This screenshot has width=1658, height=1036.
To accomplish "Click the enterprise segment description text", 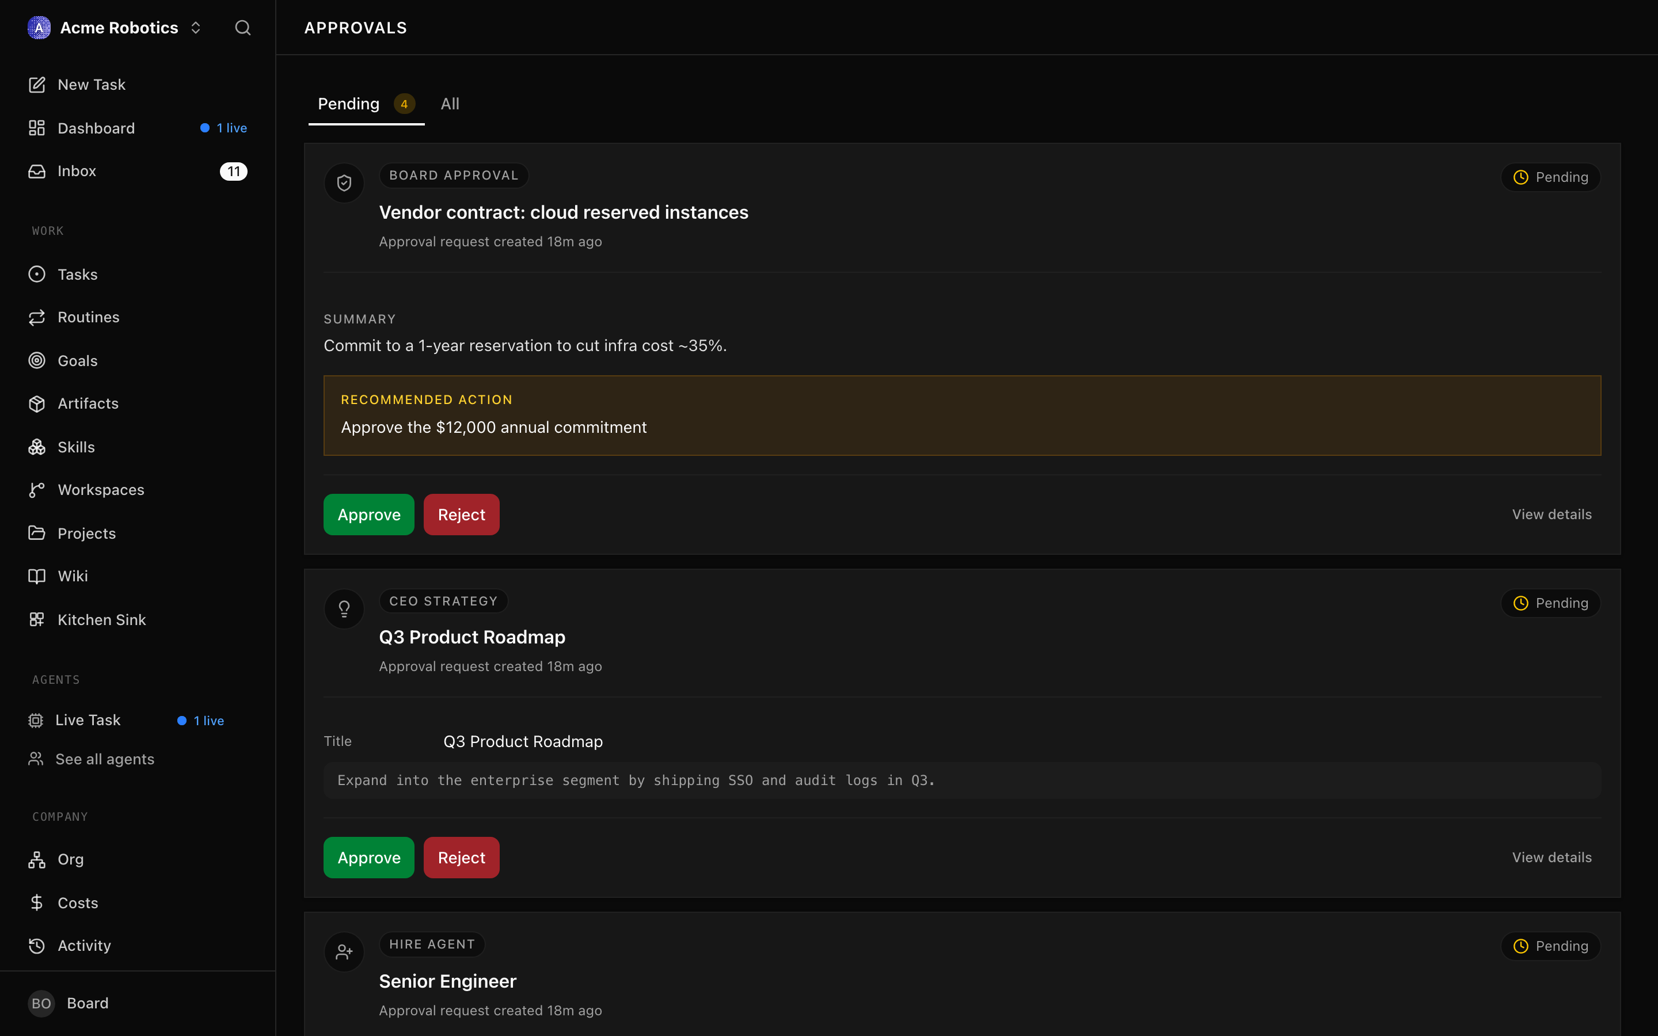I will 636,780.
